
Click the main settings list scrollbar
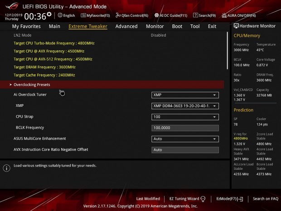click(x=228, y=50)
